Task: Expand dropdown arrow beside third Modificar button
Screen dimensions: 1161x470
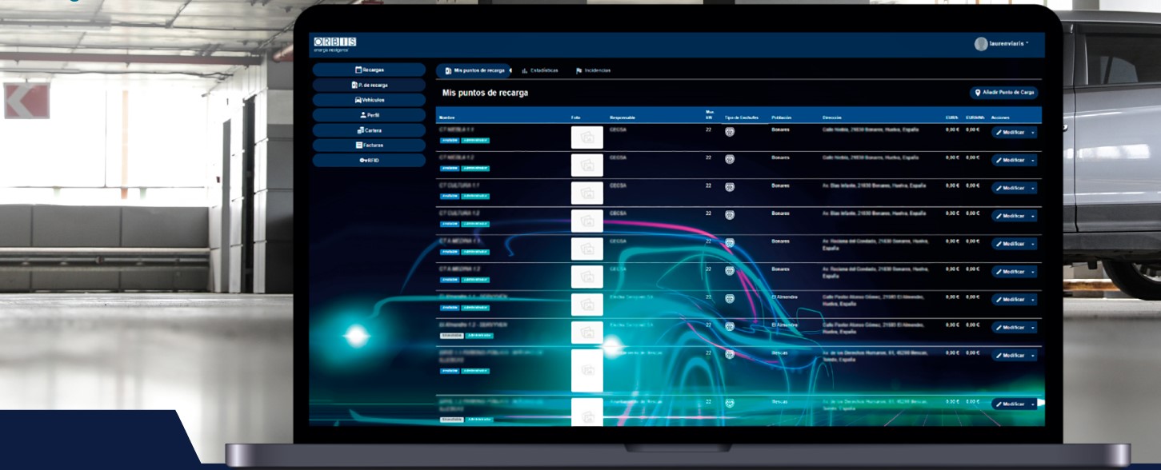Action: point(1032,188)
